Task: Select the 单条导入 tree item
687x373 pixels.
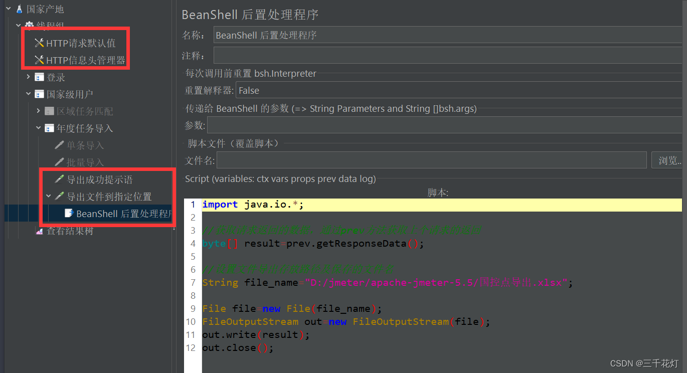Action: [x=85, y=145]
